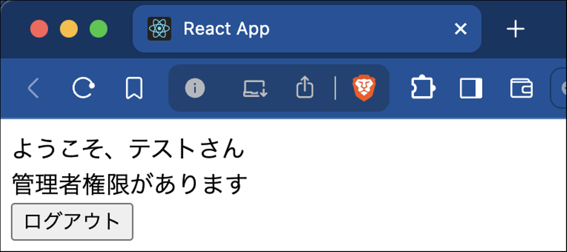Open the site information icon
Screen dimensions: 567x252
pyautogui.click(x=195, y=88)
